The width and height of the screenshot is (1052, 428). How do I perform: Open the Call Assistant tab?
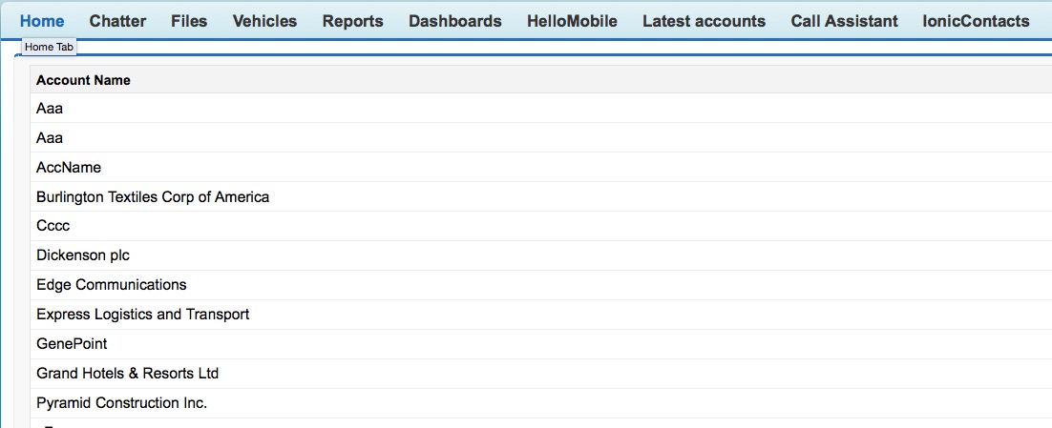[x=844, y=21]
